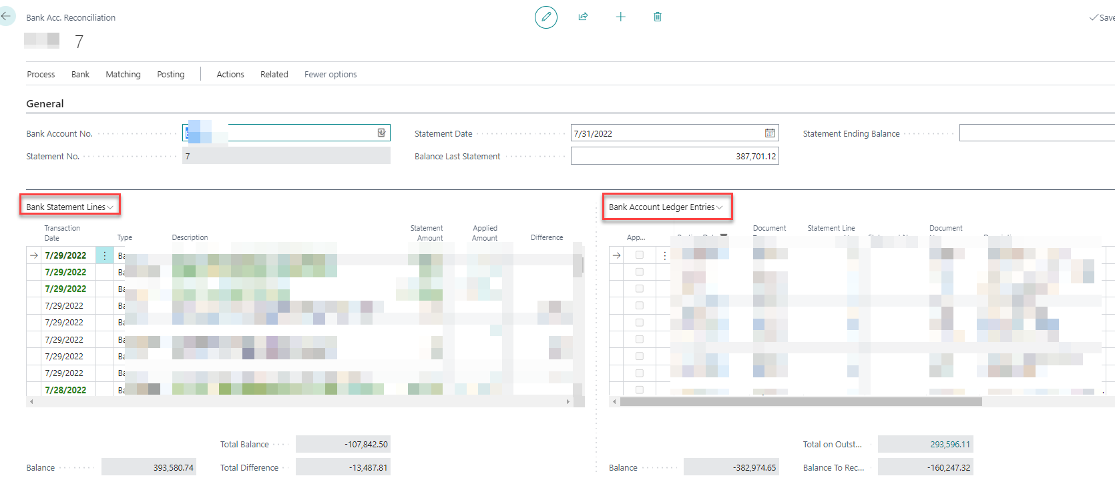The width and height of the screenshot is (1115, 488).
Task: Click Total Balance value -107,842.50
Action: point(343,444)
